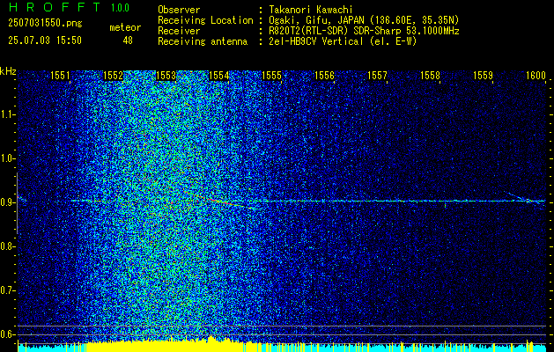Click the 0.9 kHz frequency label

7,202
